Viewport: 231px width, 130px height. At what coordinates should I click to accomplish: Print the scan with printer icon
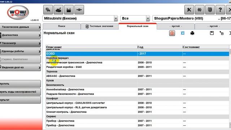tap(192, 33)
